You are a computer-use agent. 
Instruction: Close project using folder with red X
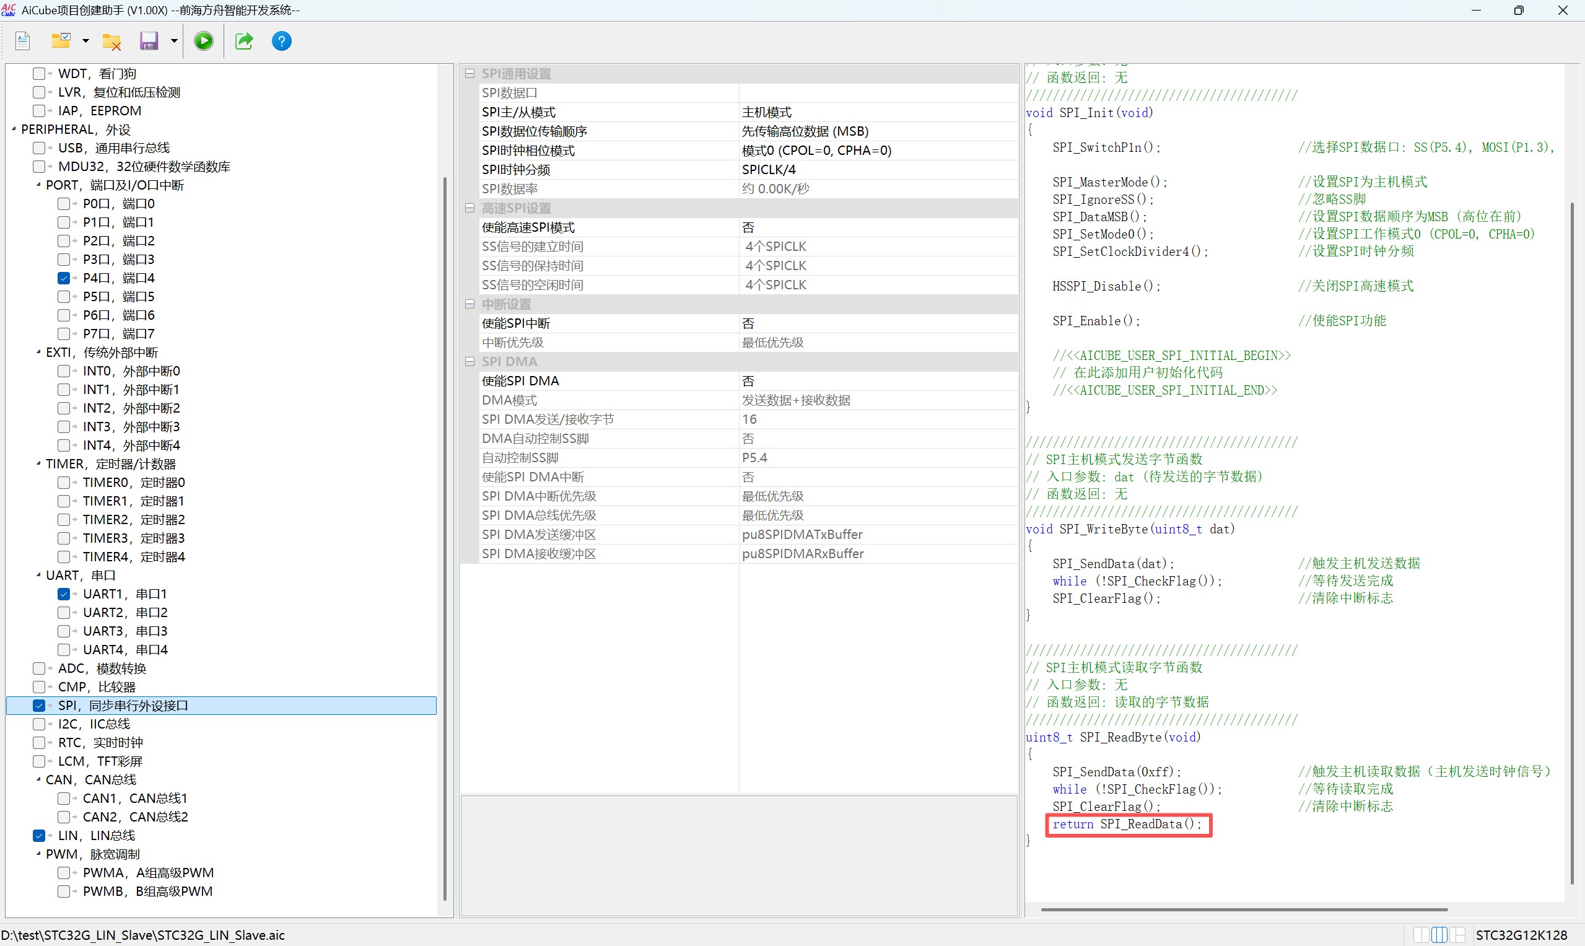pyautogui.click(x=111, y=42)
